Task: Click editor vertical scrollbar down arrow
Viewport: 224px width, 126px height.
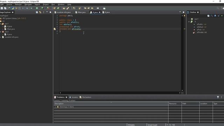Action: coord(182,90)
